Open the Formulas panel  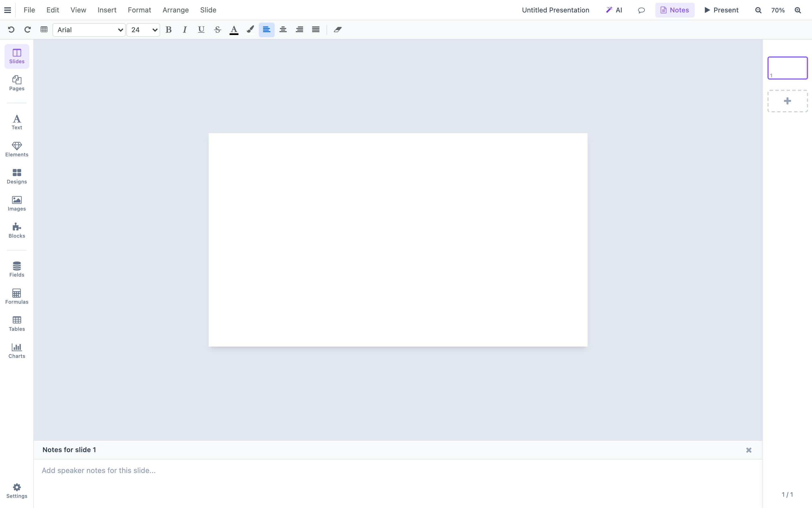pyautogui.click(x=16, y=296)
